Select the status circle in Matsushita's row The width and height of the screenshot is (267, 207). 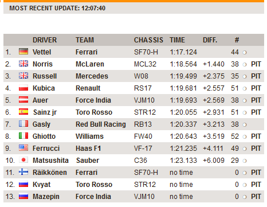pyautogui.click(x=245, y=161)
